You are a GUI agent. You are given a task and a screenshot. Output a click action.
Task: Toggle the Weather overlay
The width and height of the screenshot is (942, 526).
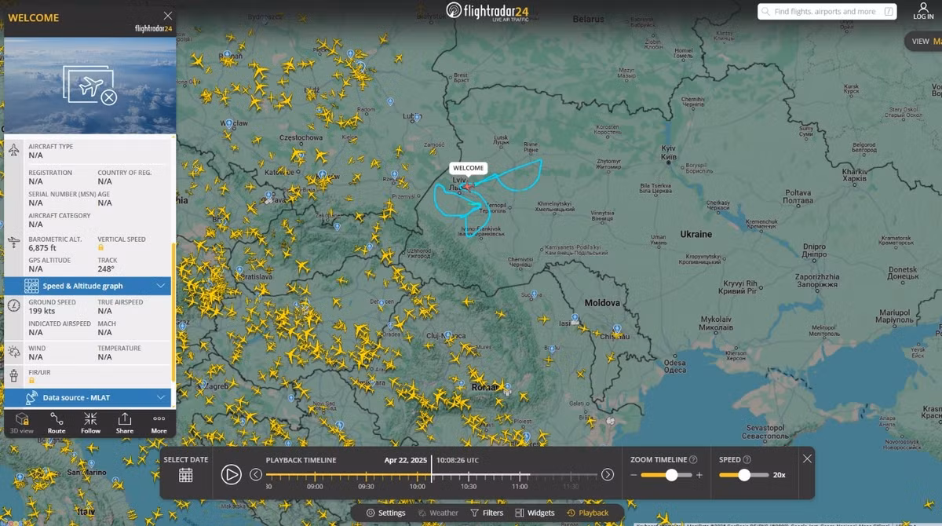tap(438, 512)
